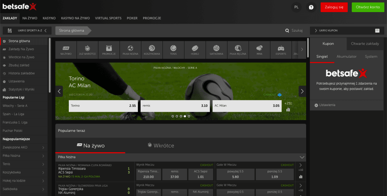Open Kasyno Na Żywo menu item

point(75,18)
